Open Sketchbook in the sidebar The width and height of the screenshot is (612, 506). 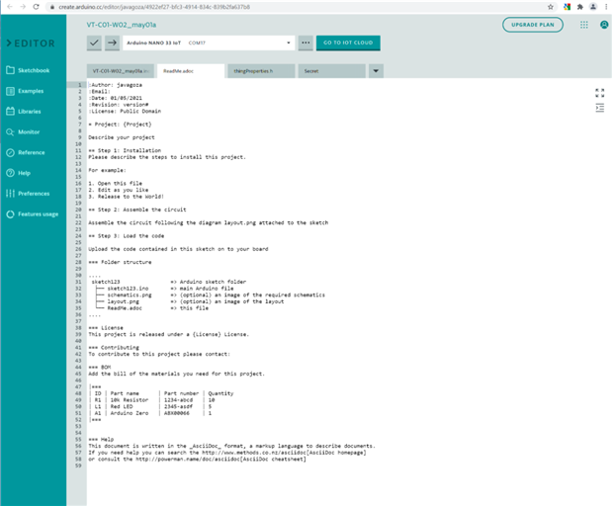[28, 70]
